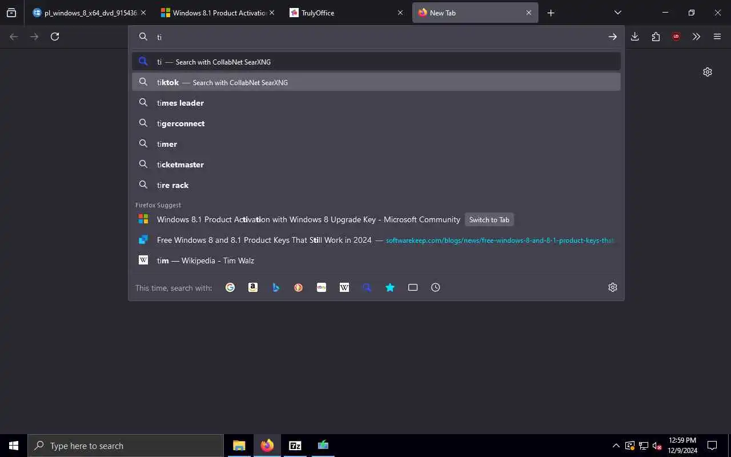Image resolution: width=731 pixels, height=457 pixels.
Task: Choose the timer suggestion
Action: click(376, 144)
